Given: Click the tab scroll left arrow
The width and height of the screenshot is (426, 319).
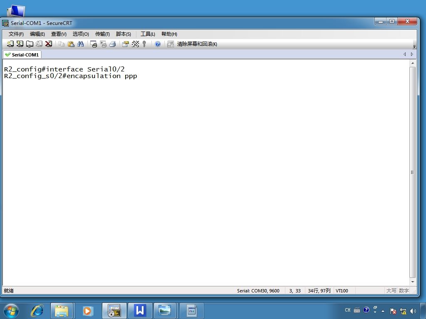Looking at the screenshot, I should tap(404, 54).
